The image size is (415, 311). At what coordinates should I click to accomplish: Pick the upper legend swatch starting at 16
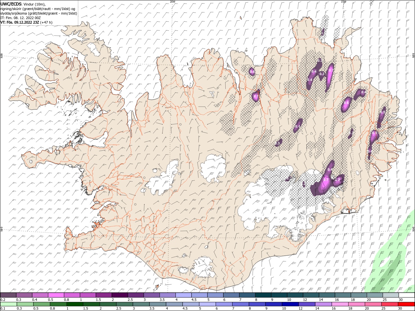point(343,295)
